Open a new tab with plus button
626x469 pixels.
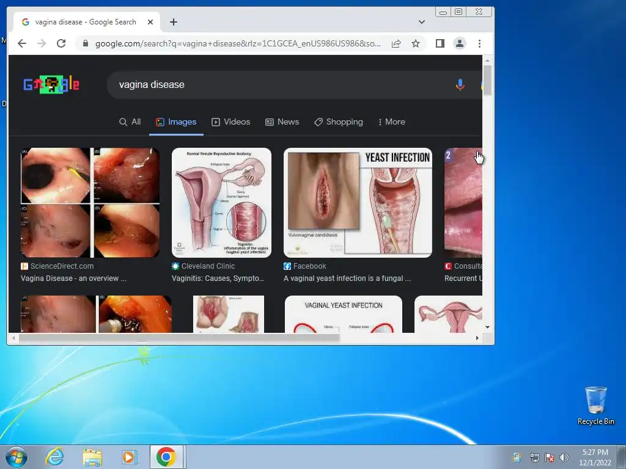click(x=173, y=22)
